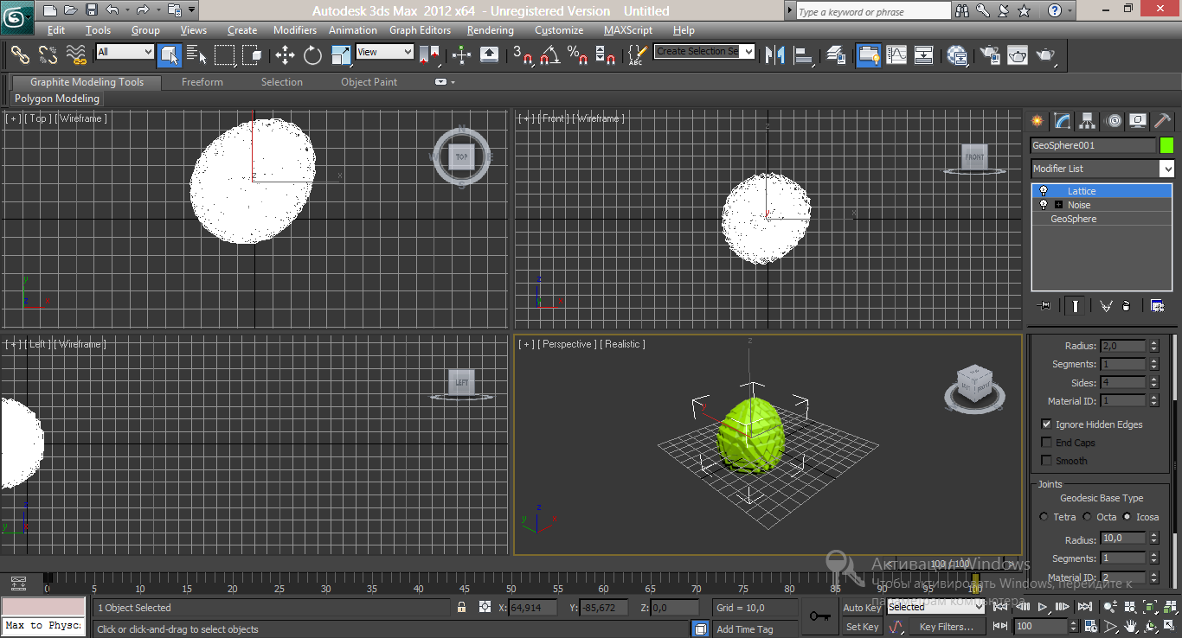Toggle the Noise modifier lightbulb off
1182x638 pixels.
(x=1044, y=205)
